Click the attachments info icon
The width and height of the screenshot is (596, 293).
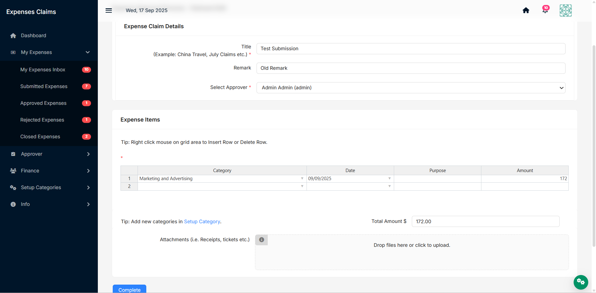click(x=262, y=240)
